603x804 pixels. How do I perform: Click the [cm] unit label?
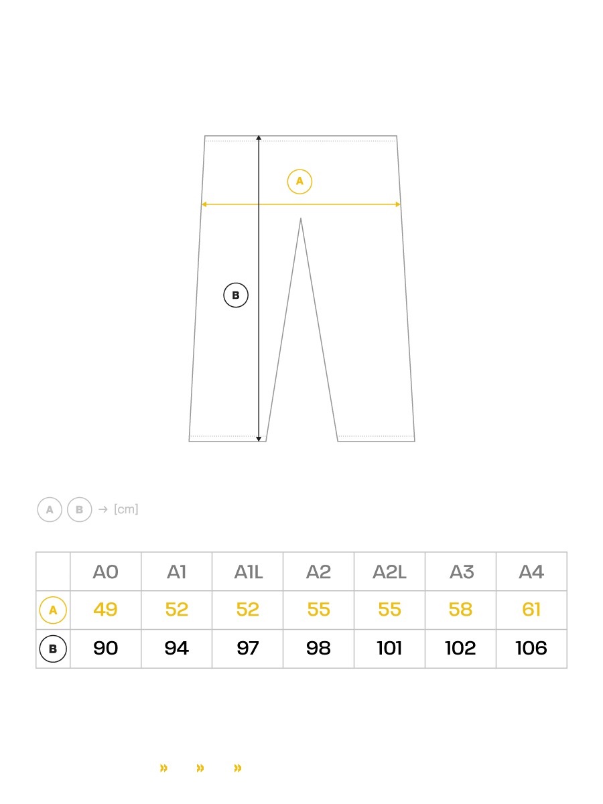coord(126,509)
